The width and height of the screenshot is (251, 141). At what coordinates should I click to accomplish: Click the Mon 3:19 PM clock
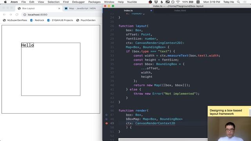212,2
